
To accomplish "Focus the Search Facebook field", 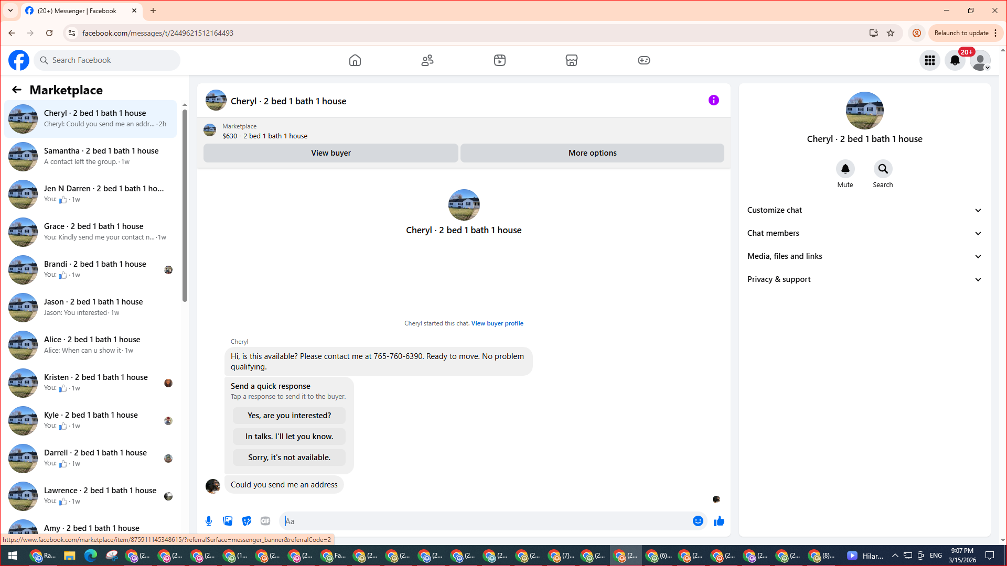I will pyautogui.click(x=107, y=60).
